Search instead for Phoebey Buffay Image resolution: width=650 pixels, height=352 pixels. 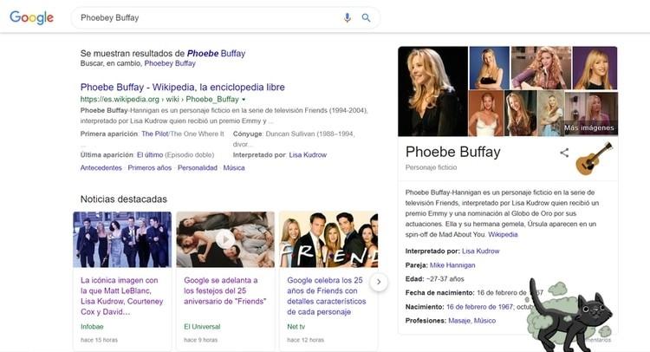click(170, 63)
